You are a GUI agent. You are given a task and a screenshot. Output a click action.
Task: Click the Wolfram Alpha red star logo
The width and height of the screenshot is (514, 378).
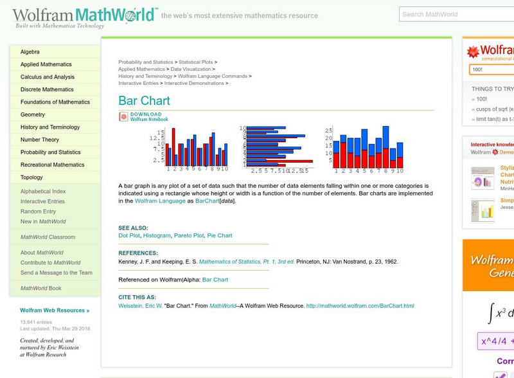coord(473,52)
